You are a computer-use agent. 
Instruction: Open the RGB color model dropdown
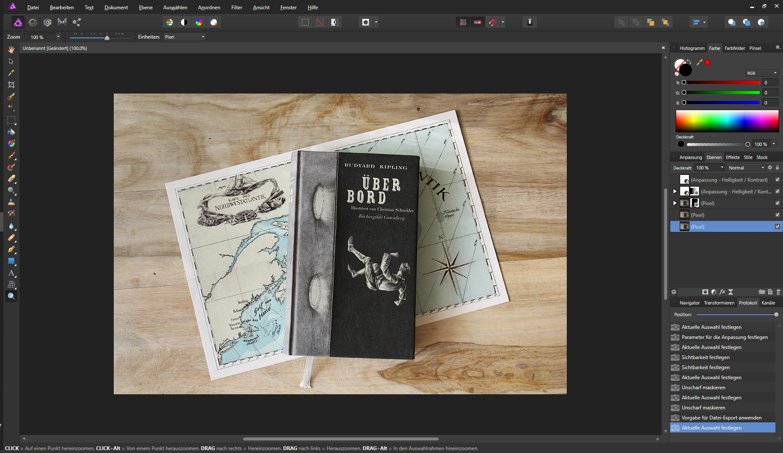coord(762,73)
